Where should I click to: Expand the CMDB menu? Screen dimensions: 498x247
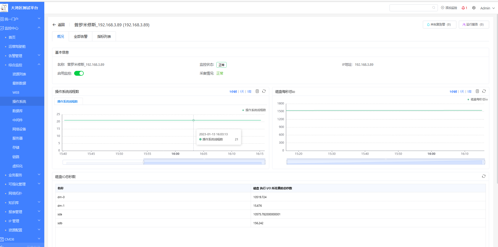[39, 239]
